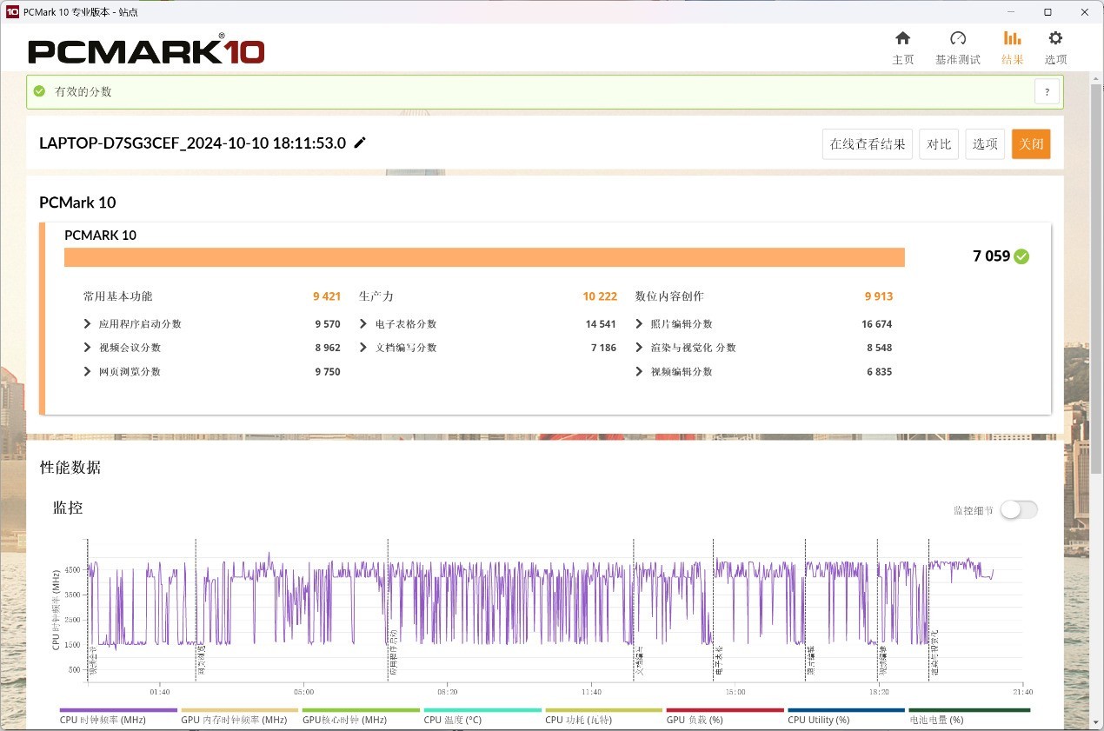Expand the video conferencing score row
Viewport: 1104px width, 731px height.
pos(87,348)
